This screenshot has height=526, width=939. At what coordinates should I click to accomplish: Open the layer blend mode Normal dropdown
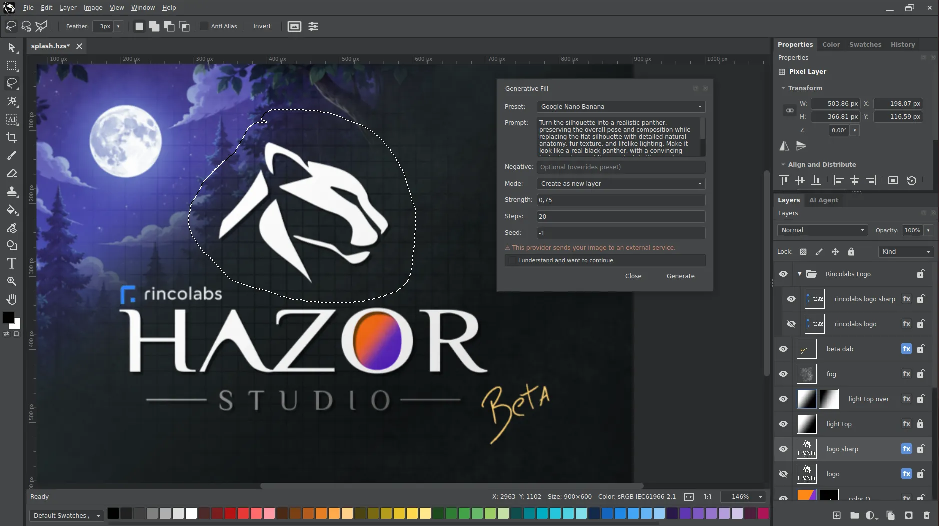[822, 230]
